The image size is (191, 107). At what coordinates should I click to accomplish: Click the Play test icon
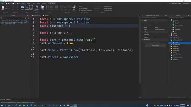pos(43,7)
